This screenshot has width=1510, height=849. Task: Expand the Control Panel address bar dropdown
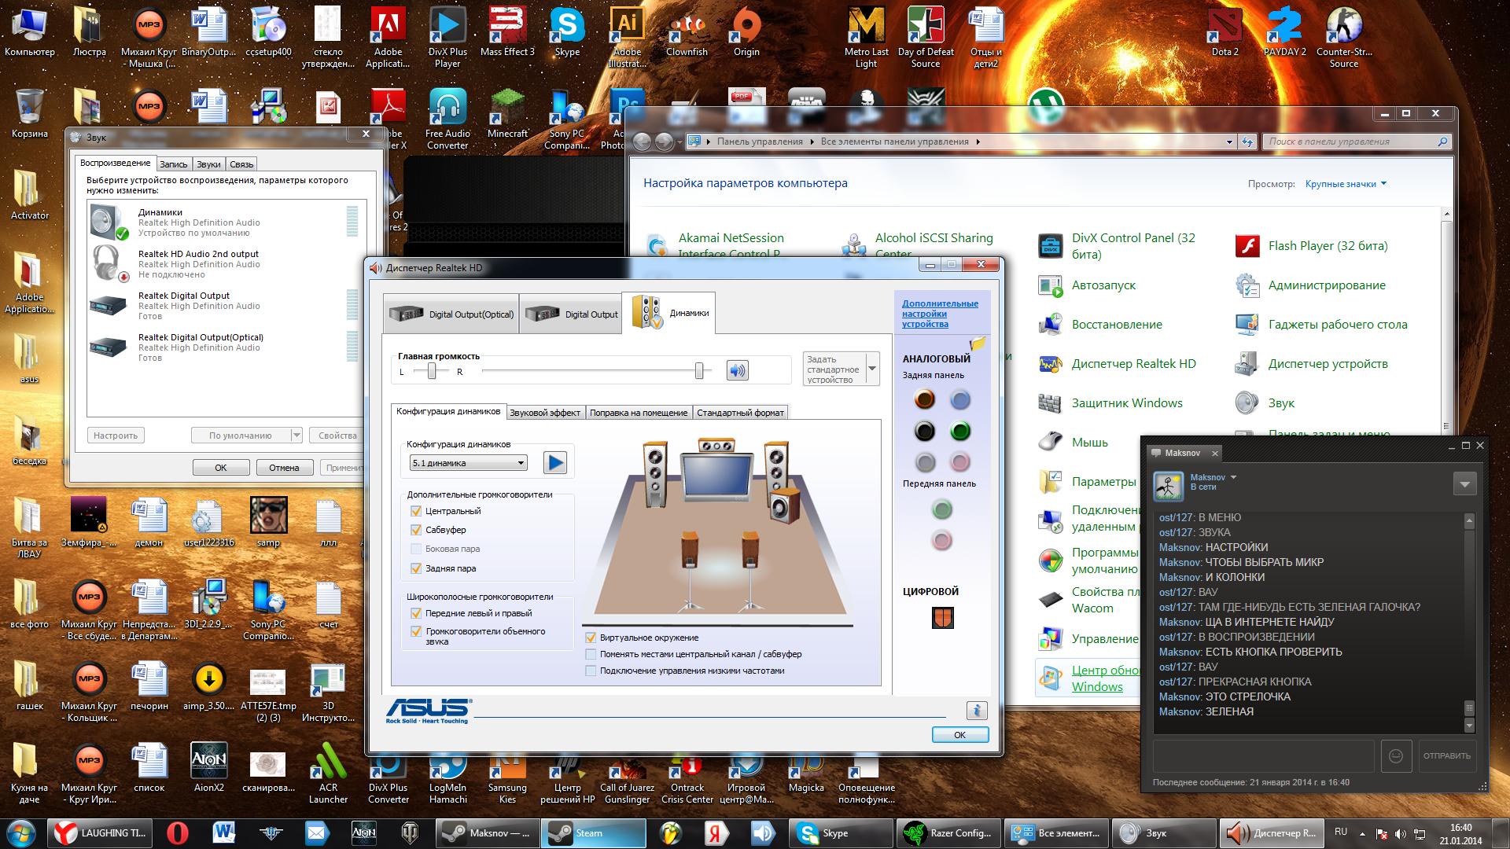(1229, 141)
